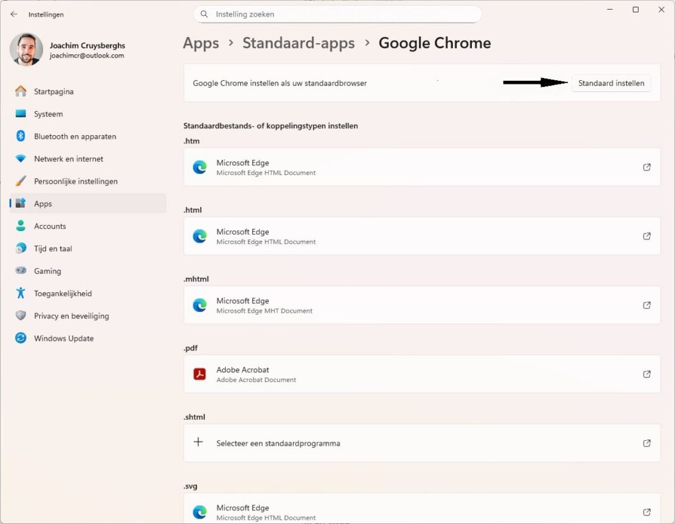675x524 pixels.
Task: Click the open icon on the .pdf Adobe Acrobat row
Action: tap(647, 374)
